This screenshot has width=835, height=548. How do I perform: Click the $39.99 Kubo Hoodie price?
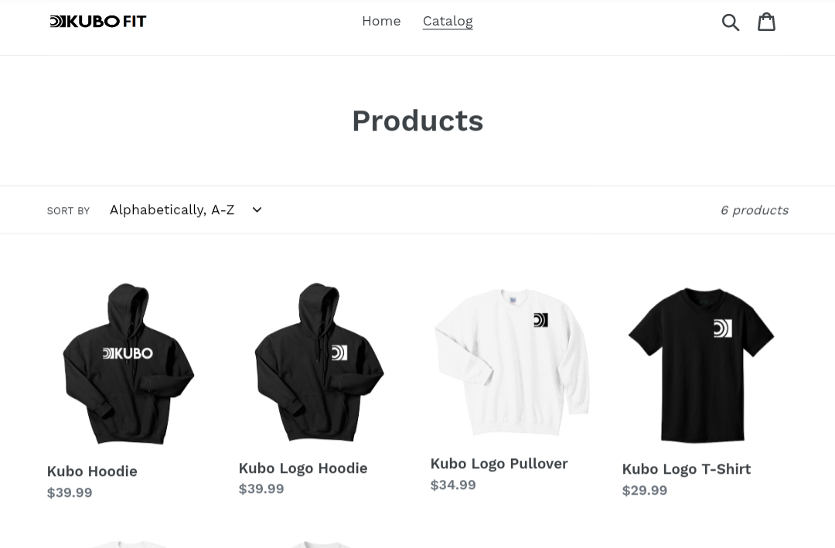70,492
